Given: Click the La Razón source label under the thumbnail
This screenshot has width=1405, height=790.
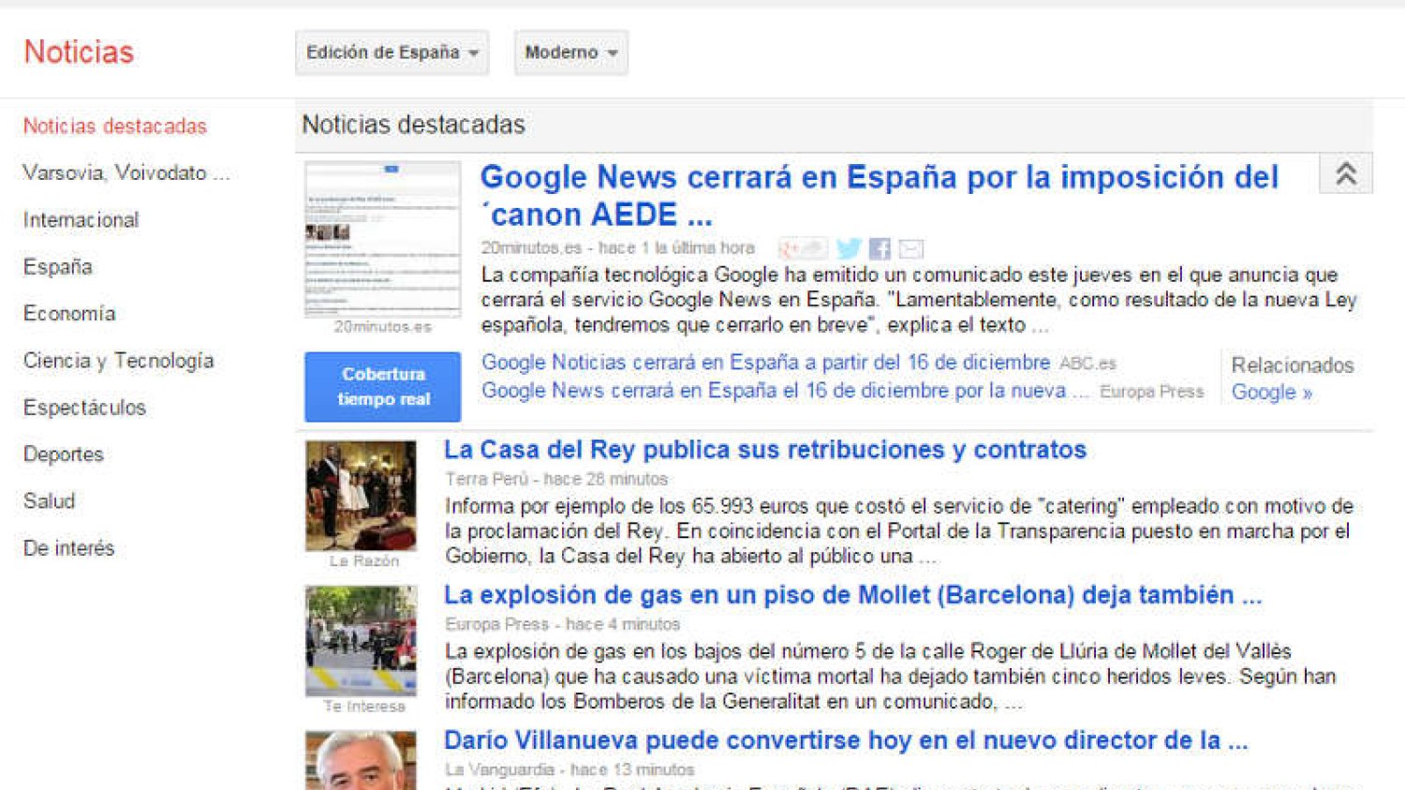Looking at the screenshot, I should click(364, 561).
